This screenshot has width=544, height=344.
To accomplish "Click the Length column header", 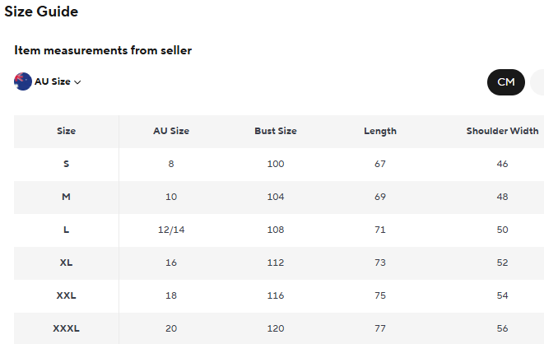I will [x=380, y=132].
